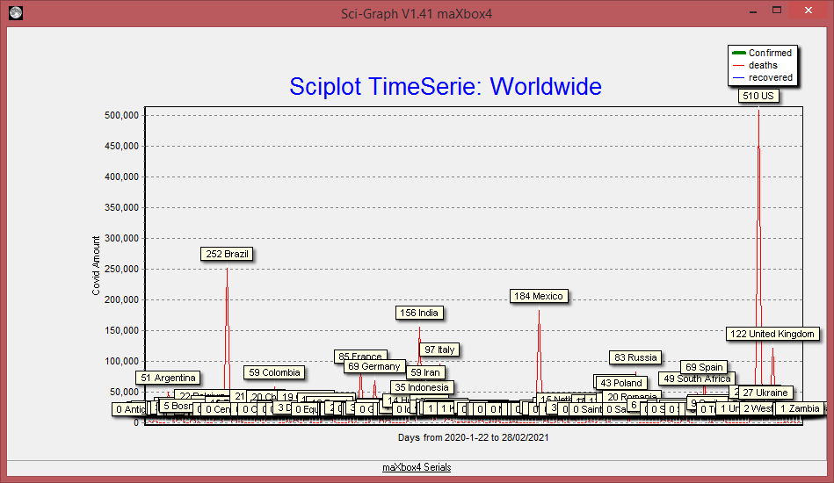The image size is (834, 483).
Task: Click the 122 United Kingdom label
Action: pos(772,334)
